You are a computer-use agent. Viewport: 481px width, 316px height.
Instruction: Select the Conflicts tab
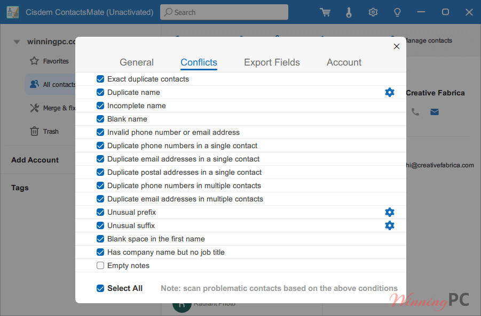pos(199,62)
